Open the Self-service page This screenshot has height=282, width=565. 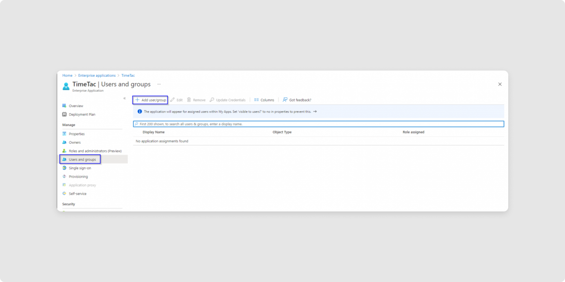coord(77,194)
